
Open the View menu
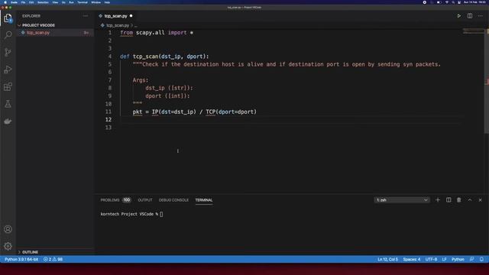click(x=55, y=2)
